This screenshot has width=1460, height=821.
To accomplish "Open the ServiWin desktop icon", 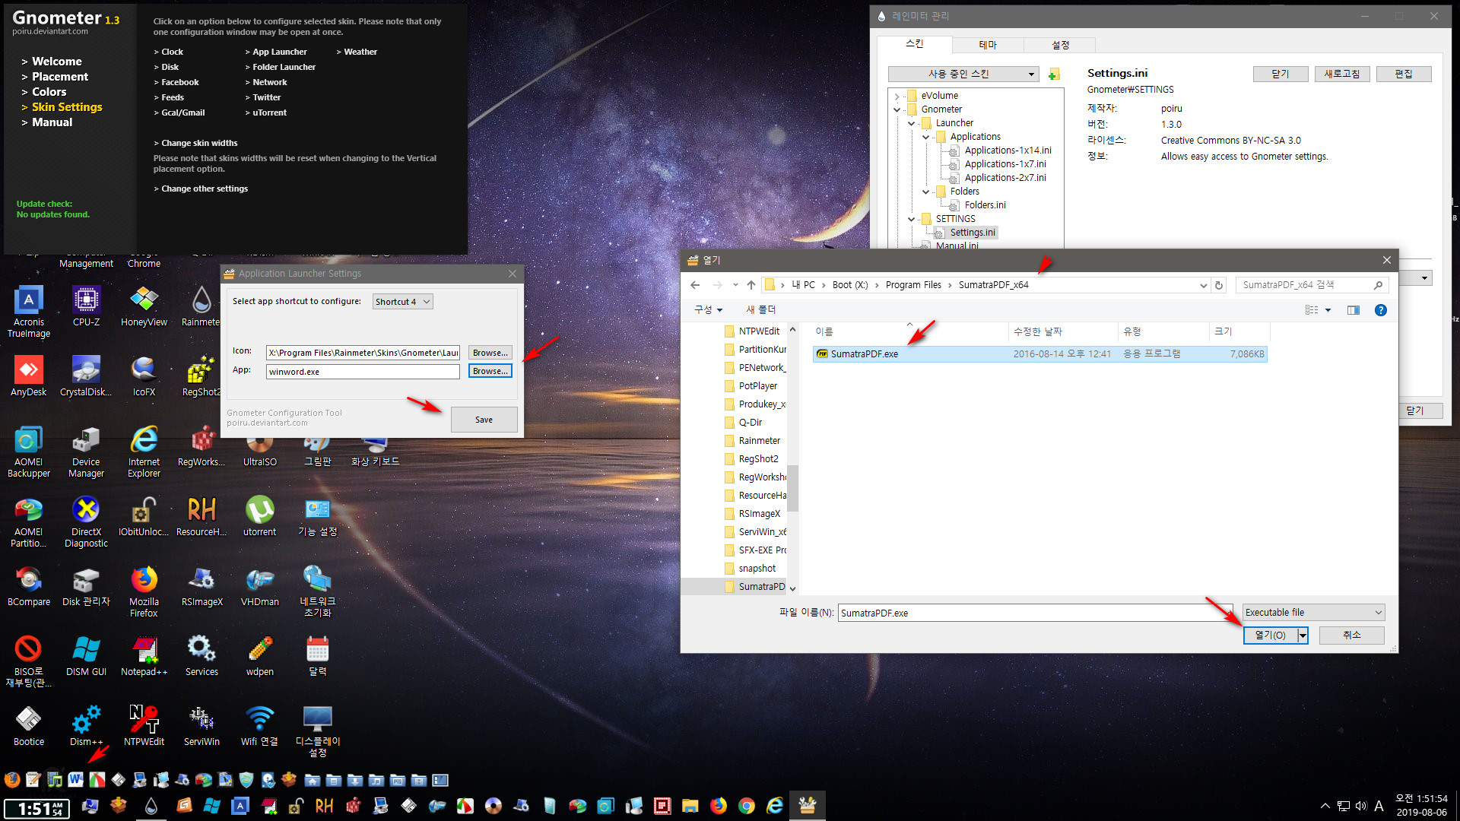I will [x=202, y=726].
